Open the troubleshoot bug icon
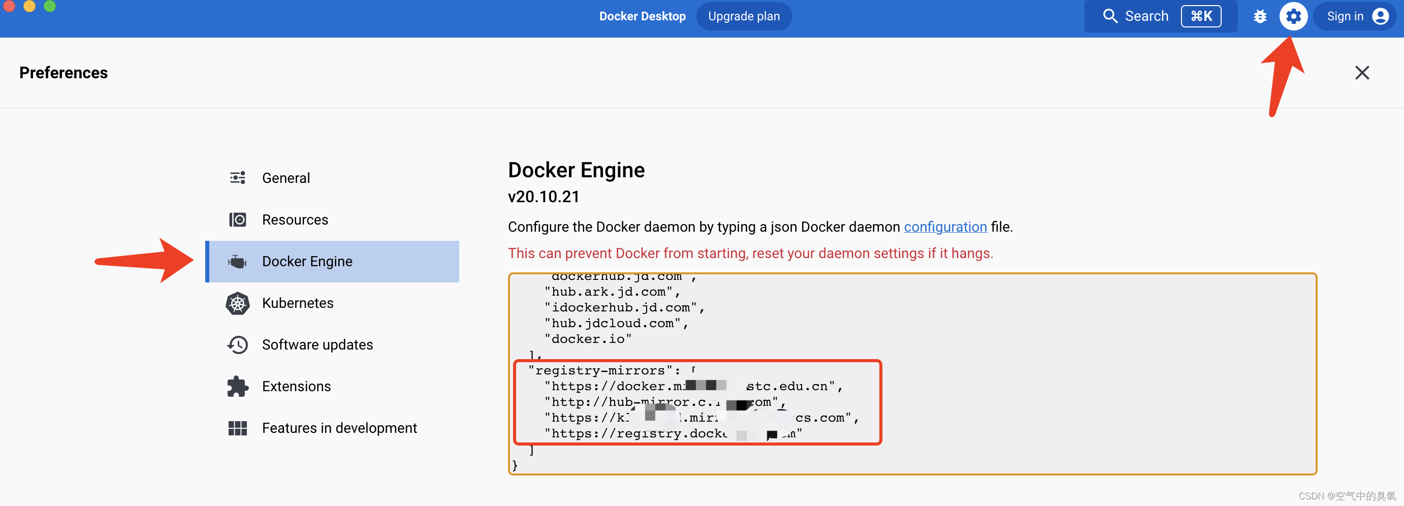The height and width of the screenshot is (506, 1404). (x=1260, y=16)
